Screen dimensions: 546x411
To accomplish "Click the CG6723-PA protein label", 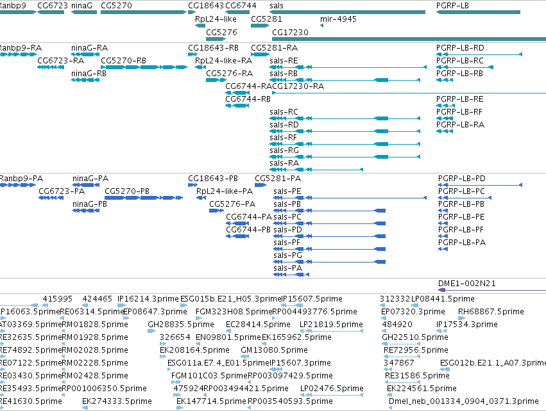I will point(62,191).
